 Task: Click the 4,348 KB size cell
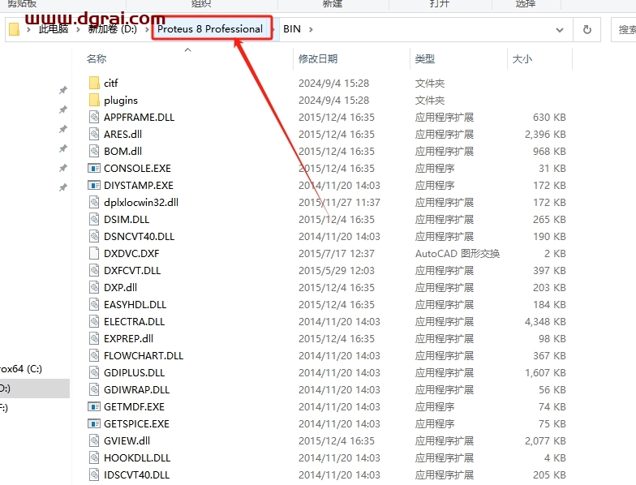545,321
